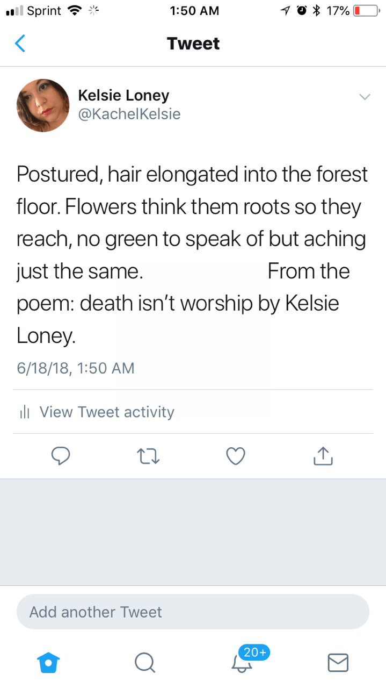Tap the status bar clock time

193,11
